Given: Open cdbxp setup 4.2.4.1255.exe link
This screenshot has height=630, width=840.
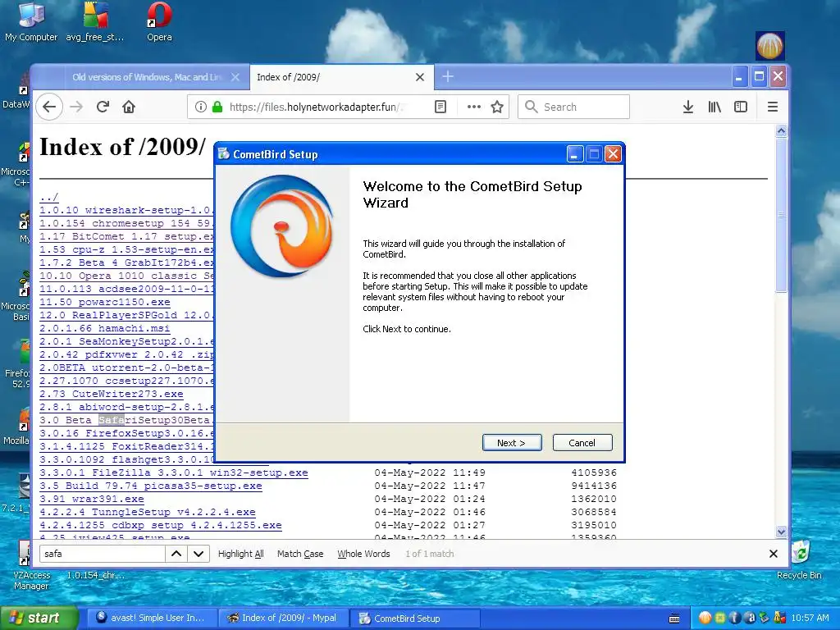Looking at the screenshot, I should click(160, 525).
